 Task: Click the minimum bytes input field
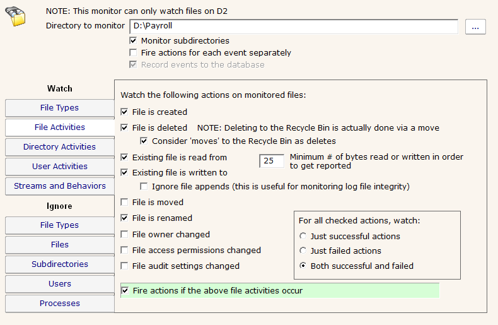pos(271,161)
